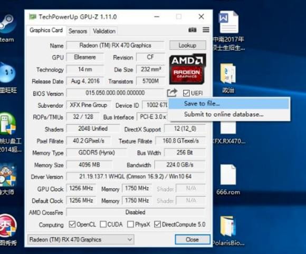Click the AMD Radeon Graphics logo
306x254 pixels.
click(187, 69)
